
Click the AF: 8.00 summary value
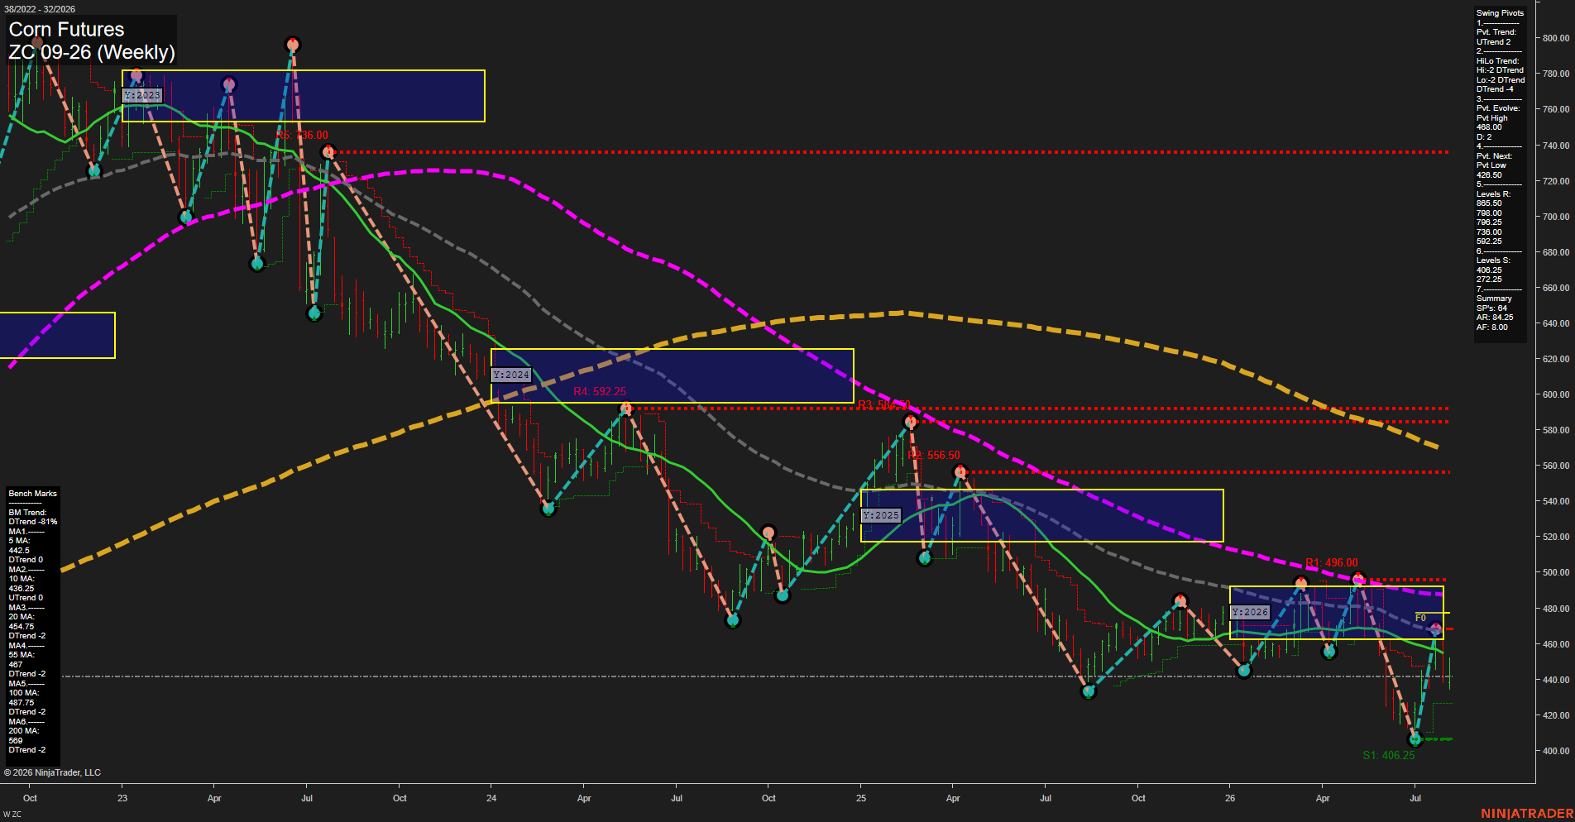click(1492, 327)
